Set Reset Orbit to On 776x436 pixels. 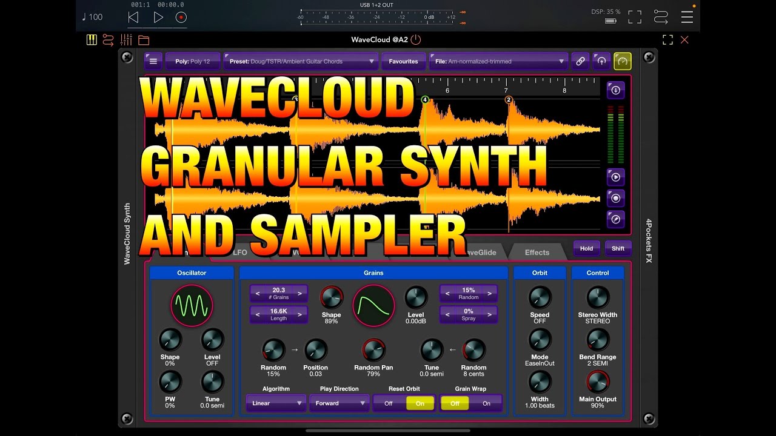[x=420, y=403]
